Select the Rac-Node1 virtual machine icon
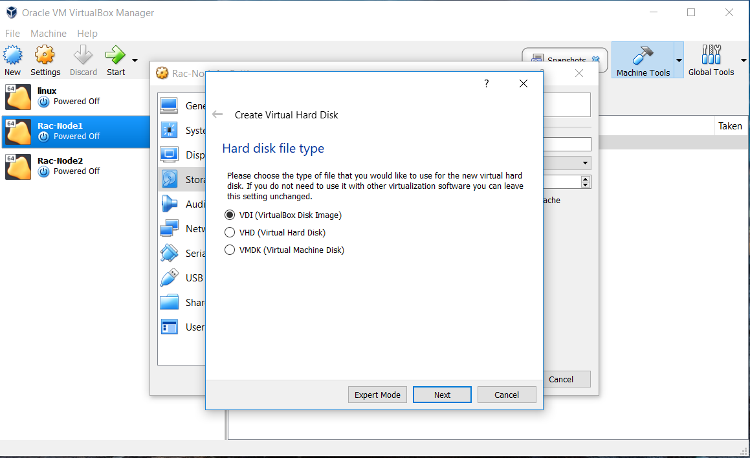This screenshot has height=458, width=750. 18,131
